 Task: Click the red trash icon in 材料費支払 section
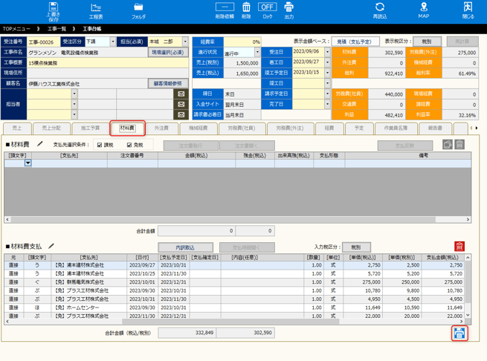click(459, 247)
